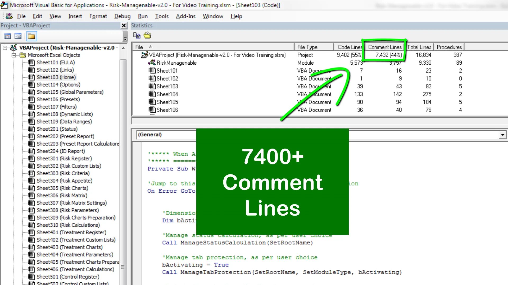This screenshot has width=508, height=285.
Task: Collapse Microsoft Excel Objects folder
Action: (x=14, y=55)
